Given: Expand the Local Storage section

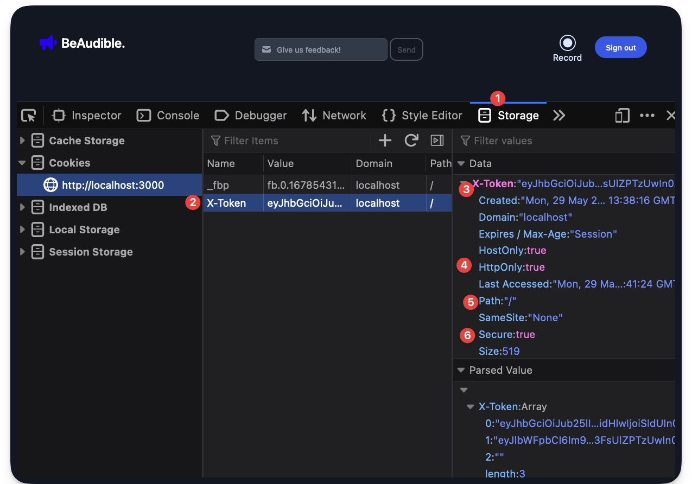Looking at the screenshot, I should coord(22,230).
